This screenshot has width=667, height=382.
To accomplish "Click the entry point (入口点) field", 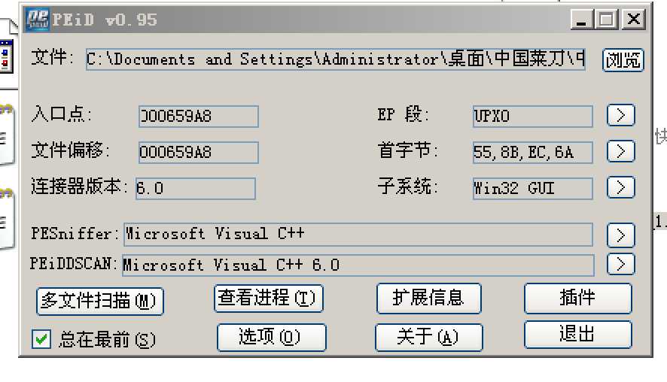I will 199,116.
